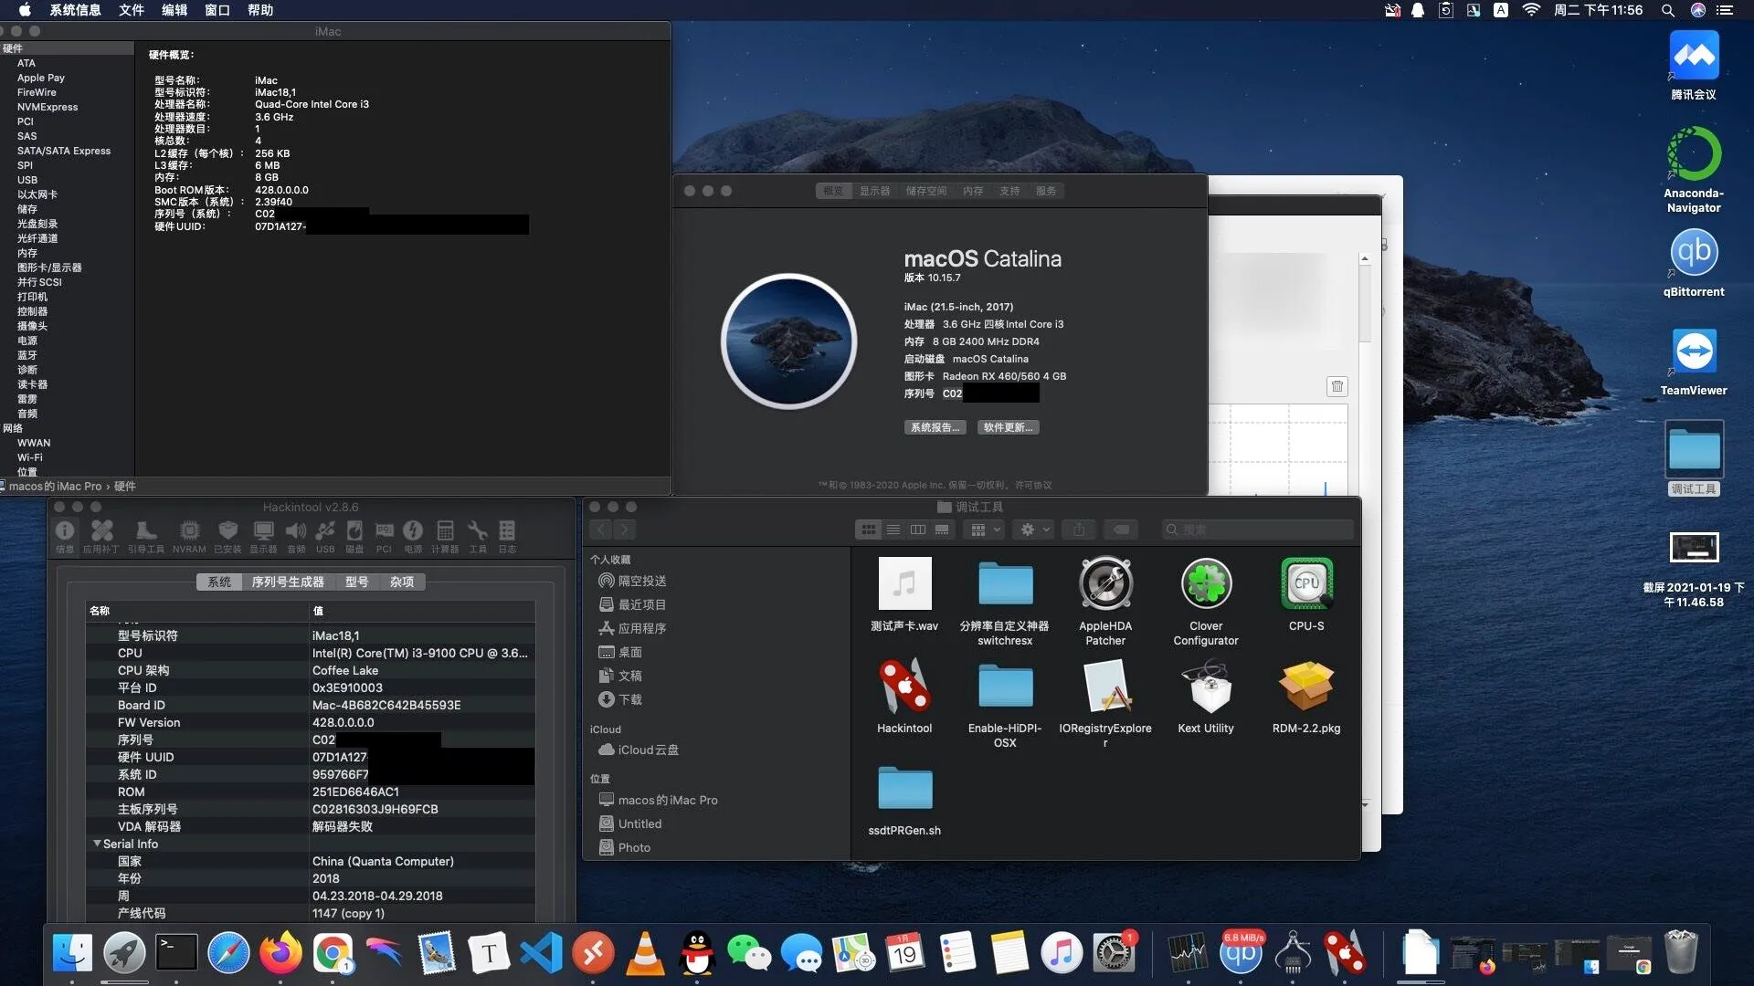This screenshot has height=986, width=1754.
Task: Switch to the 序列号生成器 tab
Action: click(288, 582)
